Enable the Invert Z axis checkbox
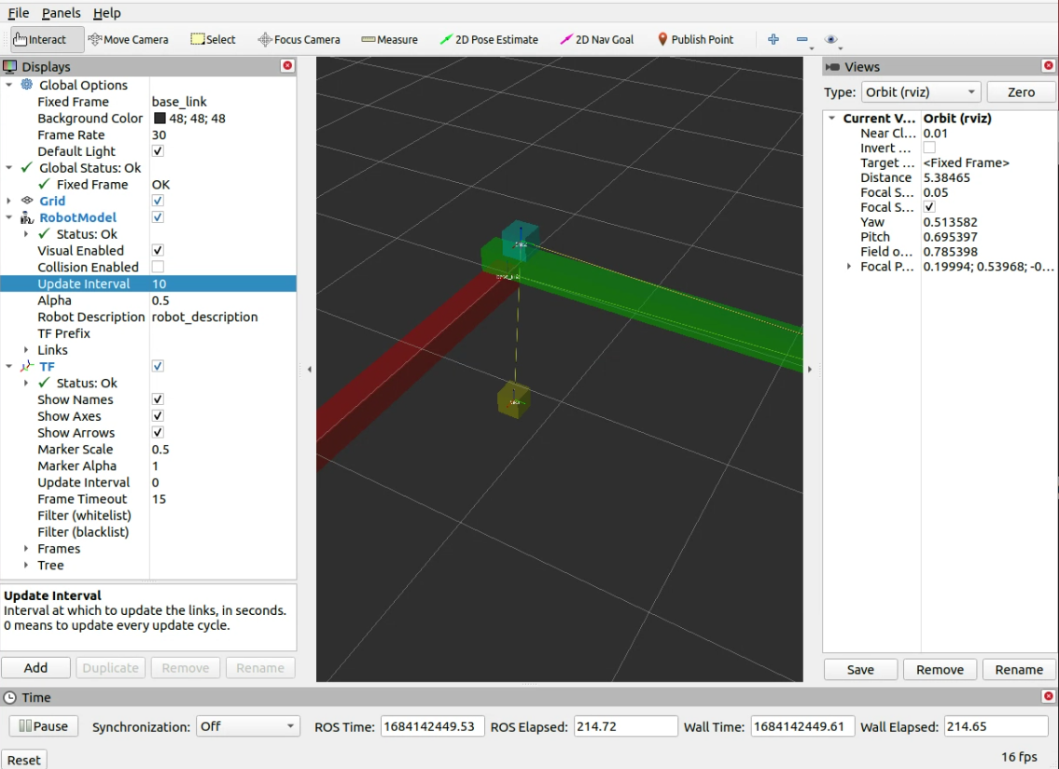The image size is (1059, 769). [x=929, y=147]
